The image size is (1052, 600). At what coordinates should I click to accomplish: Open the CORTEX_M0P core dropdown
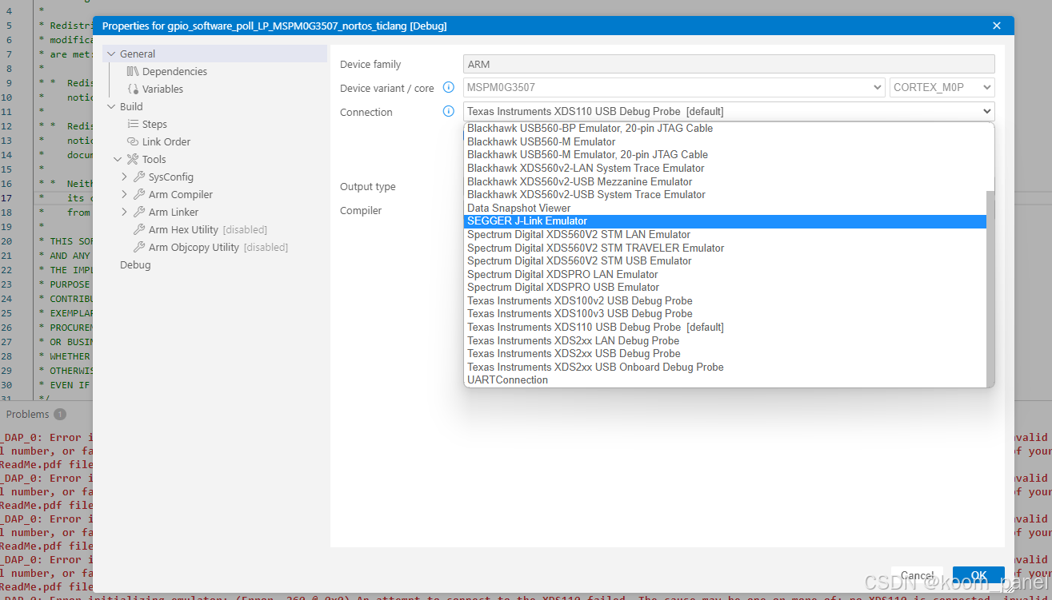[x=942, y=88]
